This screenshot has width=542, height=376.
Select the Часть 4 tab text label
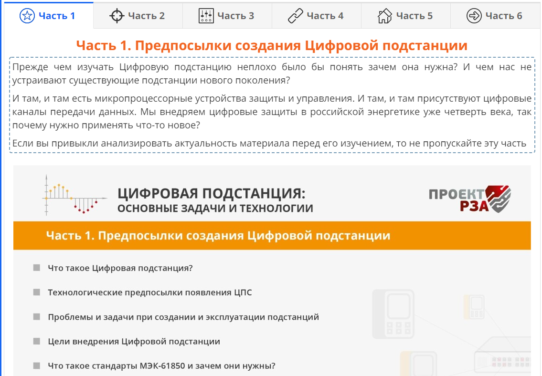(325, 16)
